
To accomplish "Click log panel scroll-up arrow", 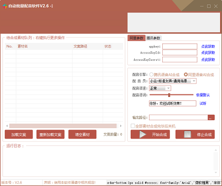I will coord(216,150).
